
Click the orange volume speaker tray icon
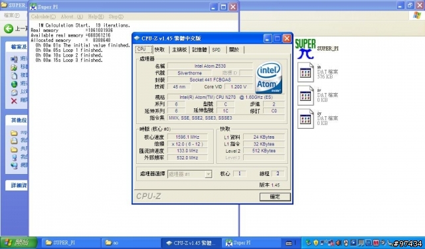click(339, 243)
